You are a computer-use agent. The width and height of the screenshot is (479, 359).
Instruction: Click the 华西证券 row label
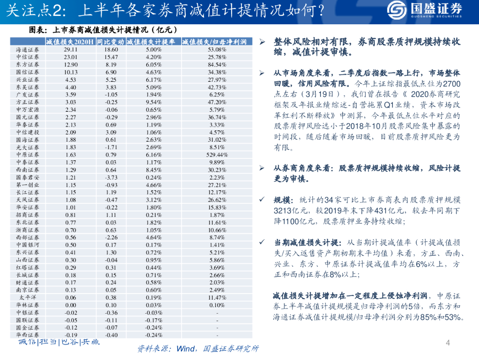pyautogui.click(x=28, y=335)
